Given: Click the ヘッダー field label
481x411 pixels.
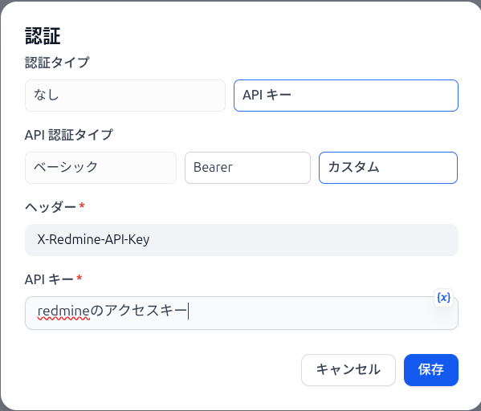Looking at the screenshot, I should [51, 207].
